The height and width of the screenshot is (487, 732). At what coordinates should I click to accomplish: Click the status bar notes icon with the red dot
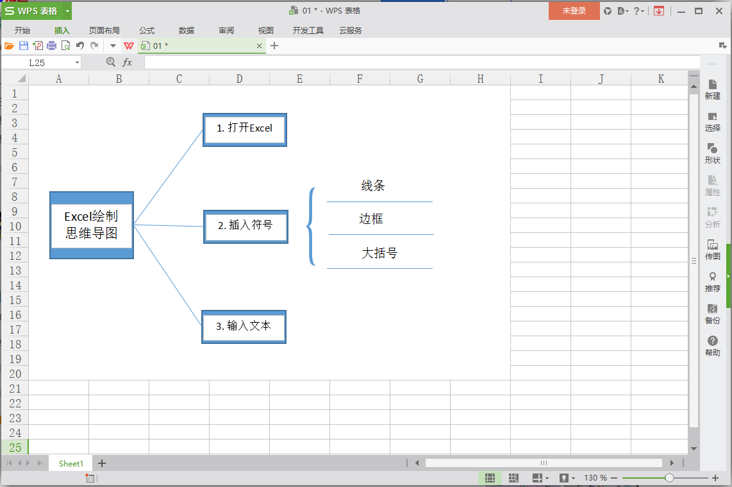pyautogui.click(x=90, y=477)
